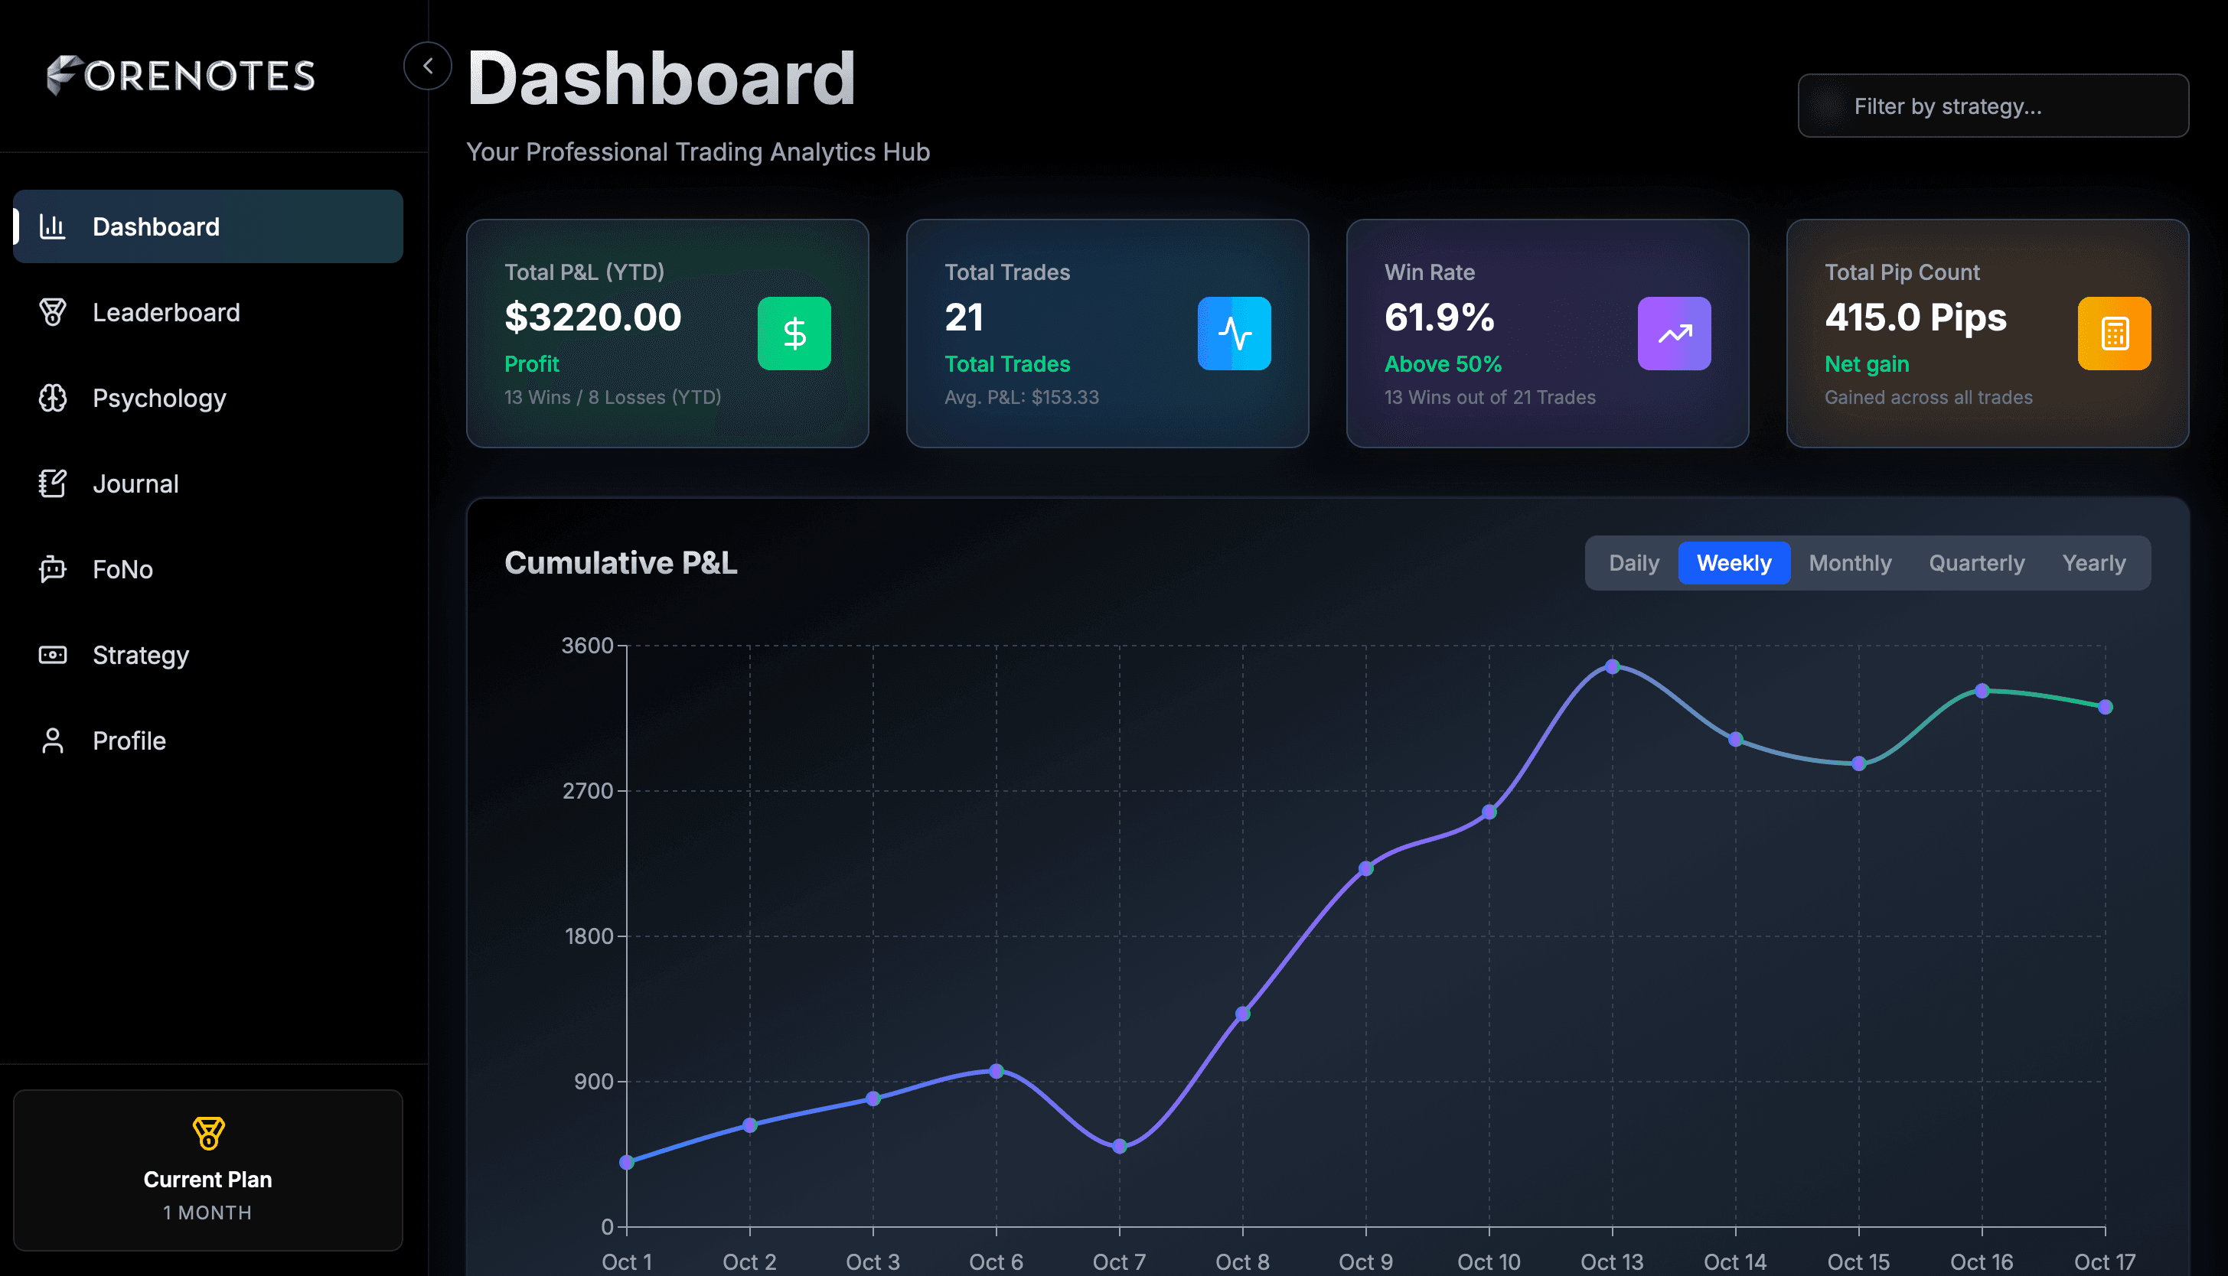Select the Monthly chart range
The width and height of the screenshot is (2228, 1276).
click(1850, 562)
